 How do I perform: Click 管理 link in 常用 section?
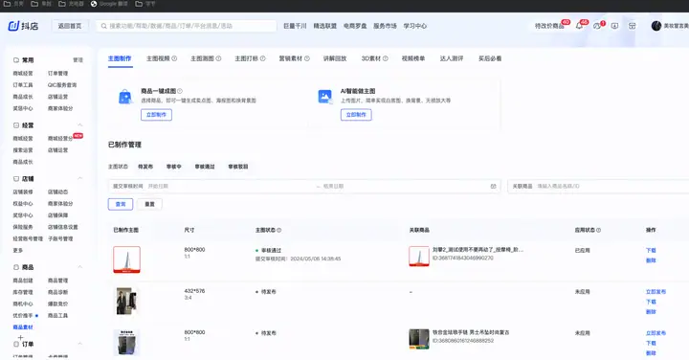point(78,60)
